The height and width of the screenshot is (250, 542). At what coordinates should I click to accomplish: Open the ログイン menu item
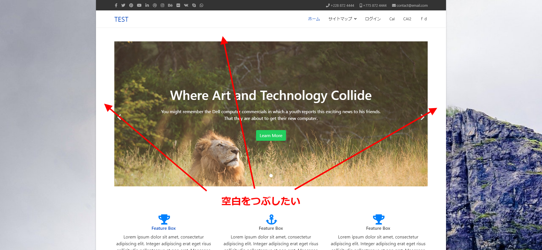[373, 19]
